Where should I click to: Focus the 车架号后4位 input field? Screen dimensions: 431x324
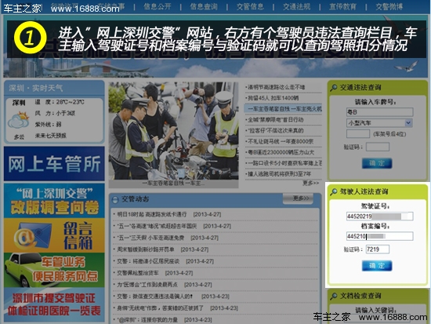tap(358, 134)
